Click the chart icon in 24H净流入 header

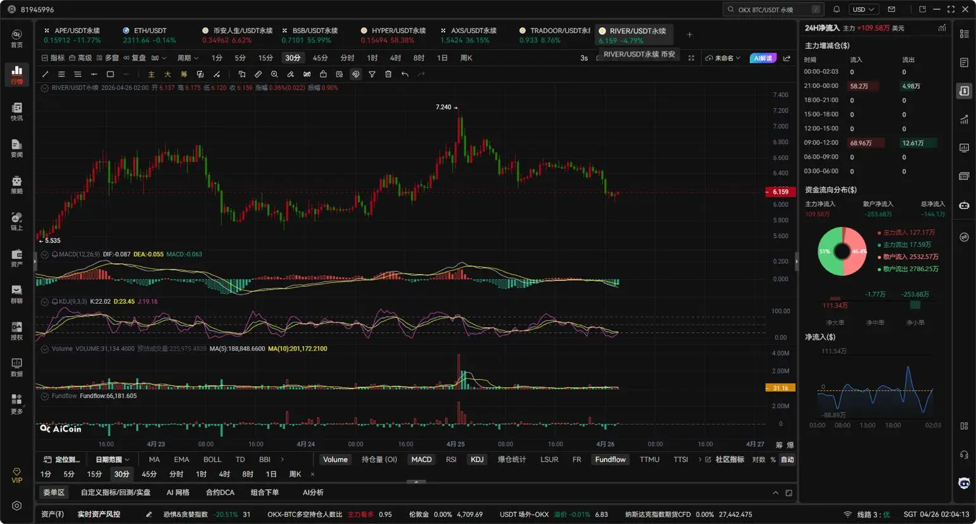[942, 28]
